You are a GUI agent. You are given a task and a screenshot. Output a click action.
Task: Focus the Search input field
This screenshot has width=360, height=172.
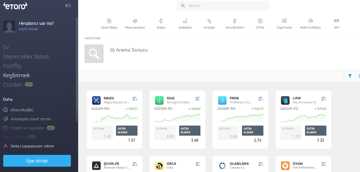click(x=223, y=6)
